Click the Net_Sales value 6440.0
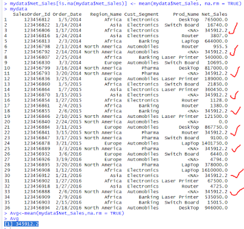 219,154
